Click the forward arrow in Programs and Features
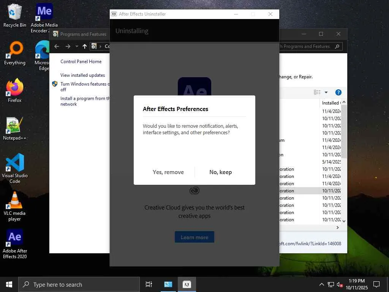Viewport: 389px width, 292px height. click(x=68, y=46)
